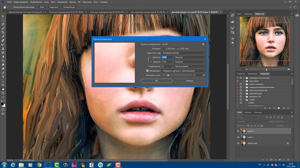Create new group in Layers panel

click(280, 160)
